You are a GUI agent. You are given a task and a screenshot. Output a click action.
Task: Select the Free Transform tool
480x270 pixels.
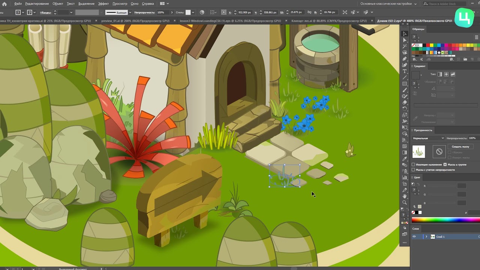click(405, 127)
